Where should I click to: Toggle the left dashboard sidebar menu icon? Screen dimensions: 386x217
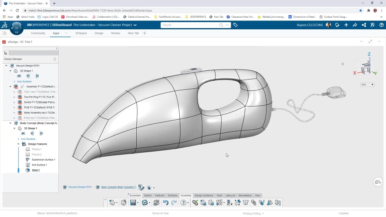coord(4,33)
